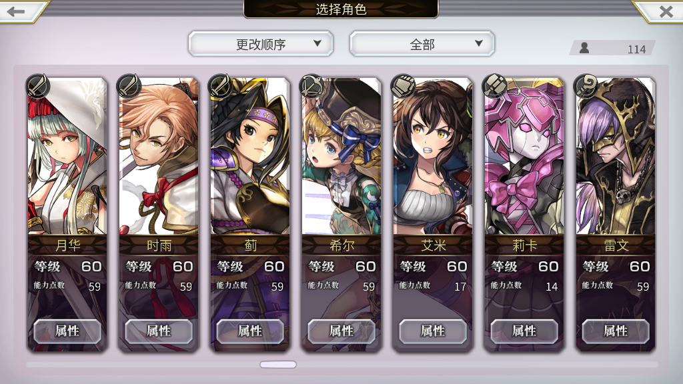Select the 莉卡 character portrait
The width and height of the screenshot is (683, 384).
tap(524, 156)
